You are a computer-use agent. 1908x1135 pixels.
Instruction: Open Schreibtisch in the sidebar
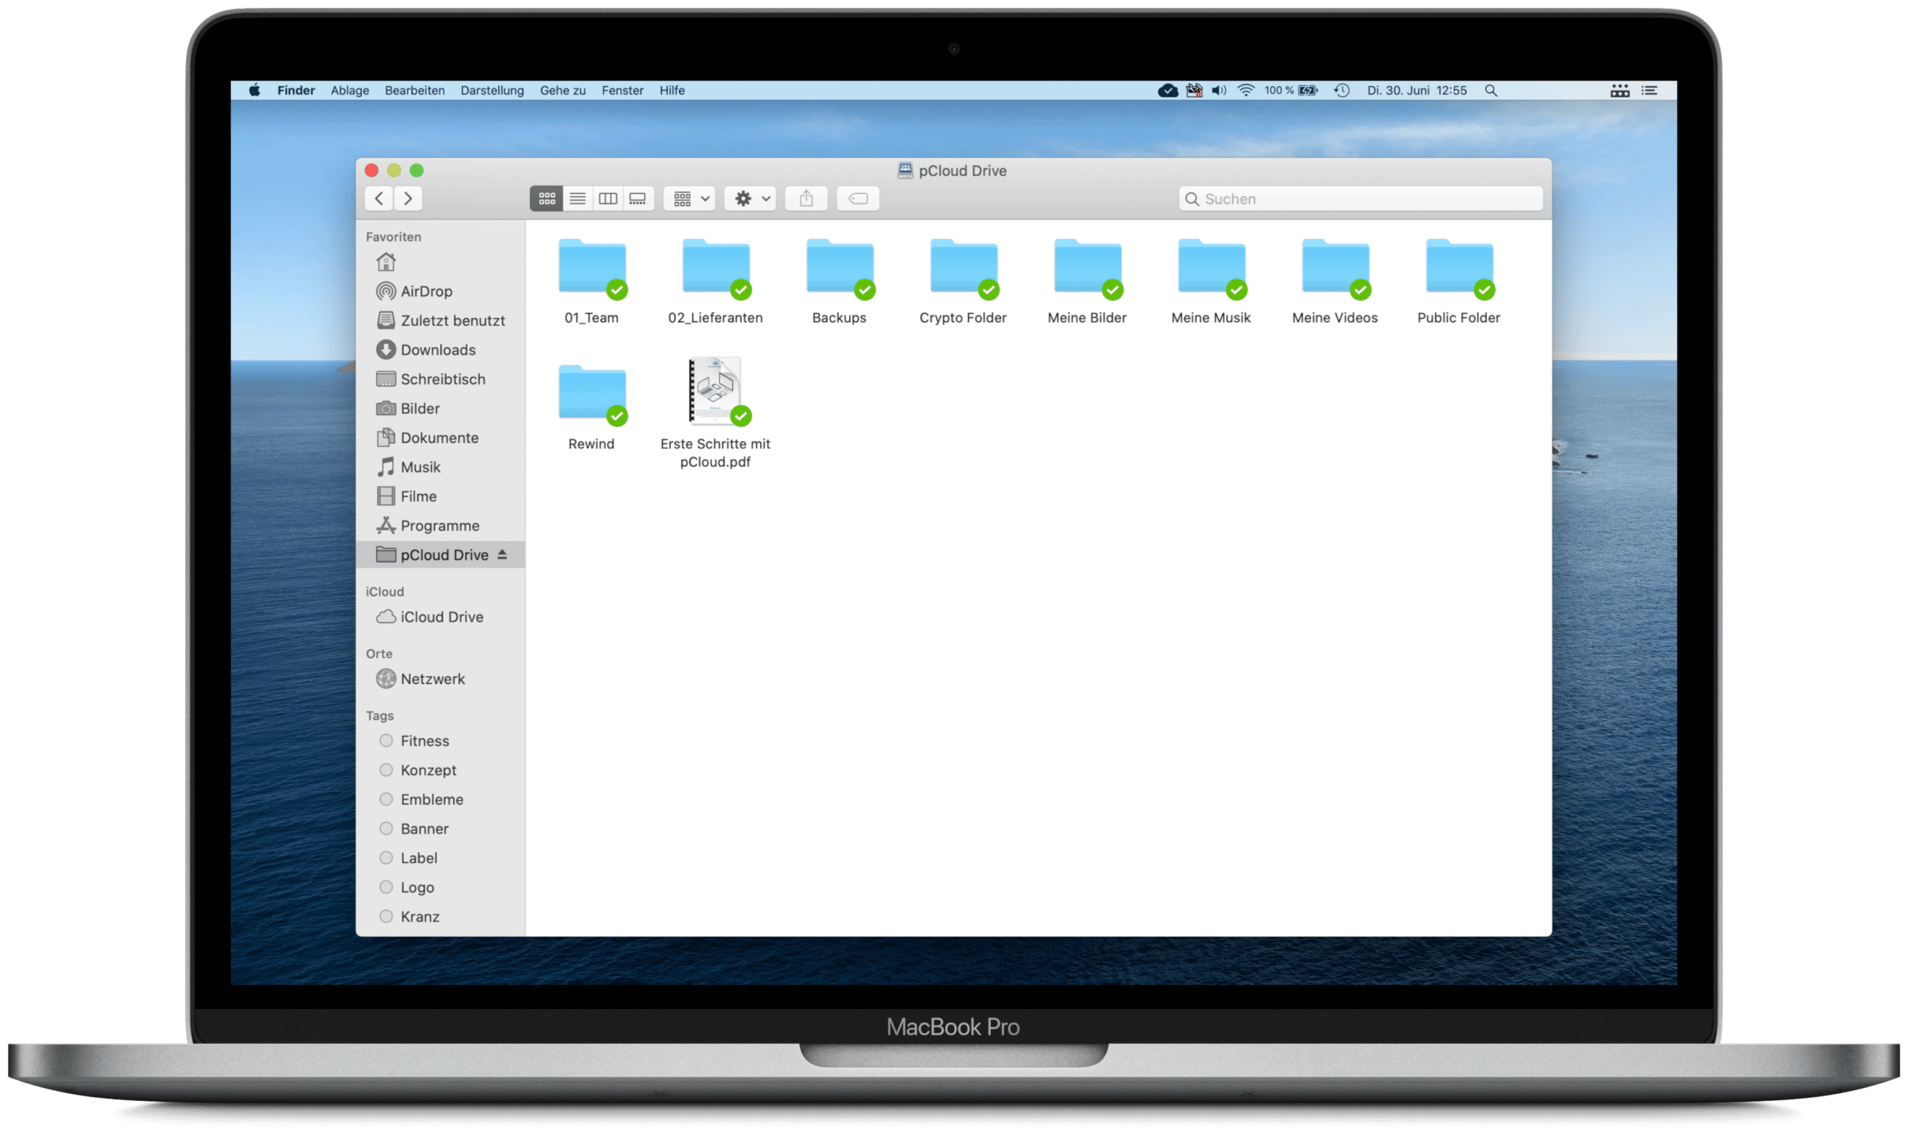[440, 379]
